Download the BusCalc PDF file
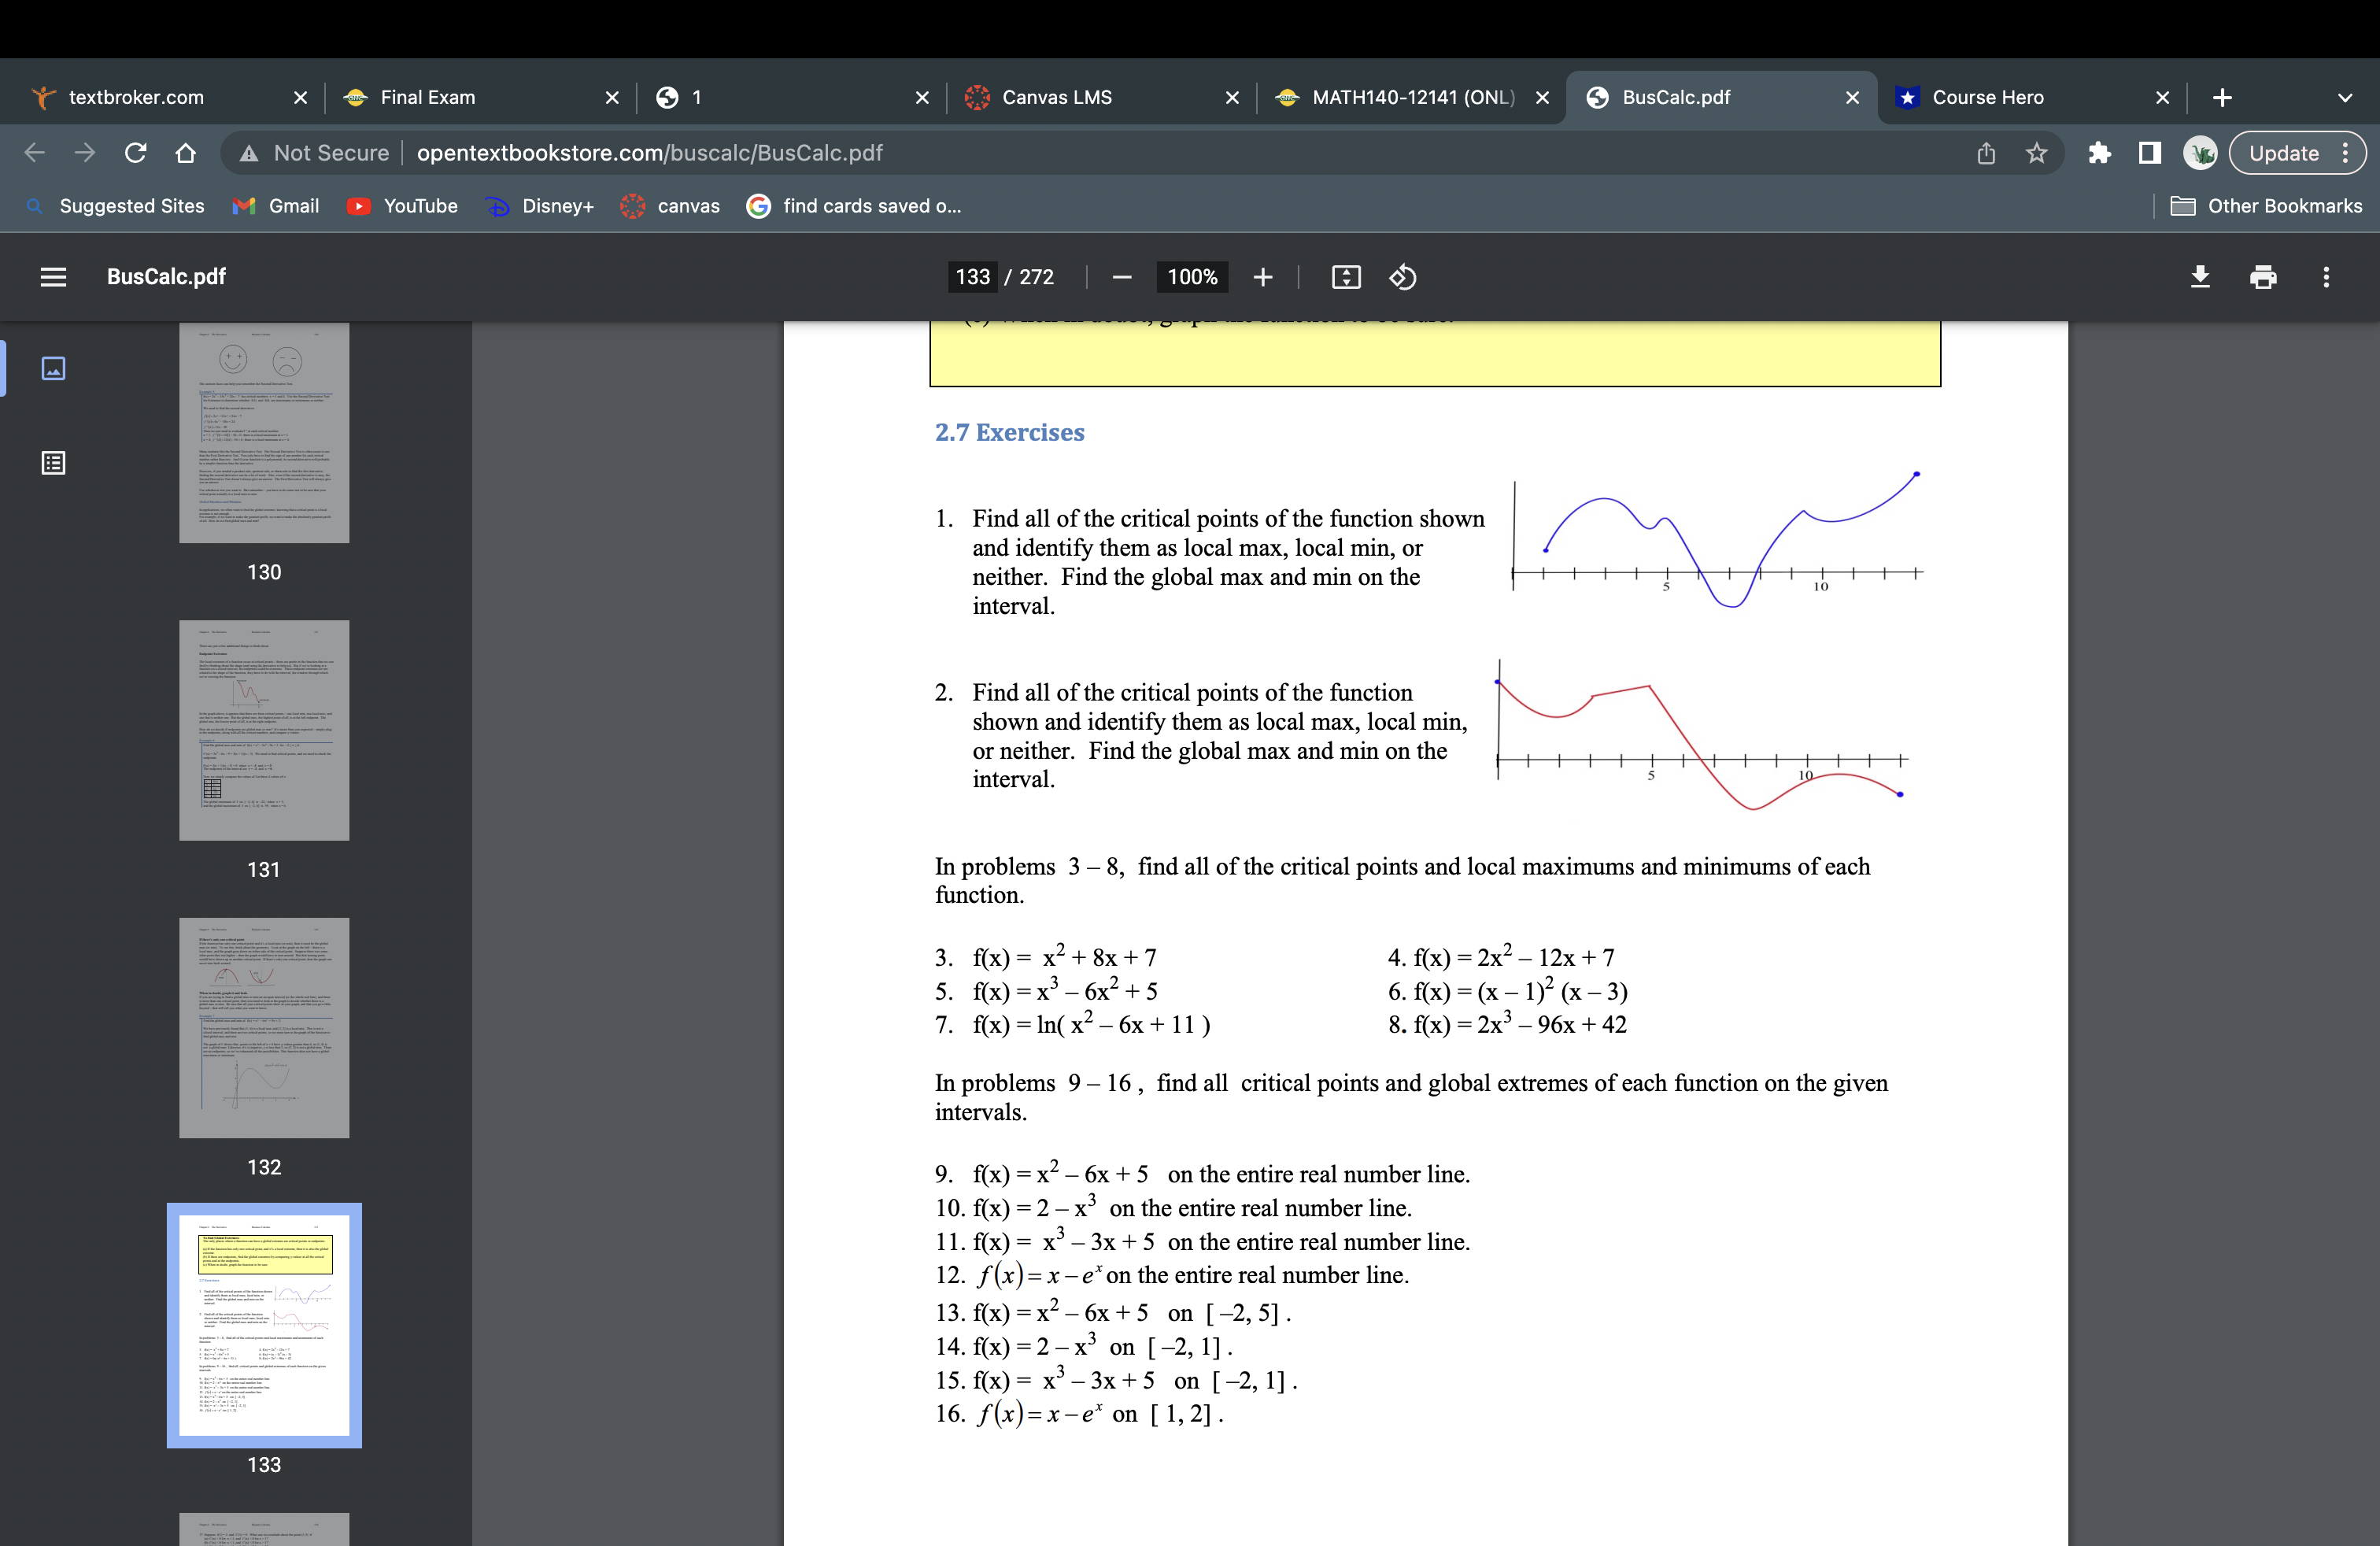 point(2200,277)
